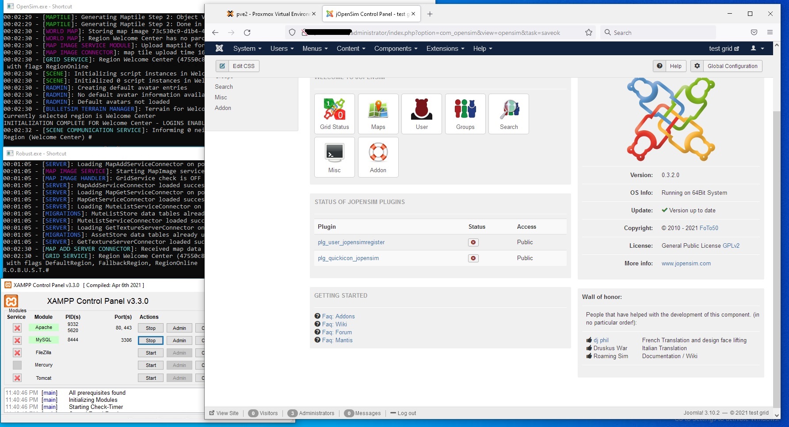
Task: Toggle FileZilla service checkbox in XAMPP
Action: tap(17, 353)
